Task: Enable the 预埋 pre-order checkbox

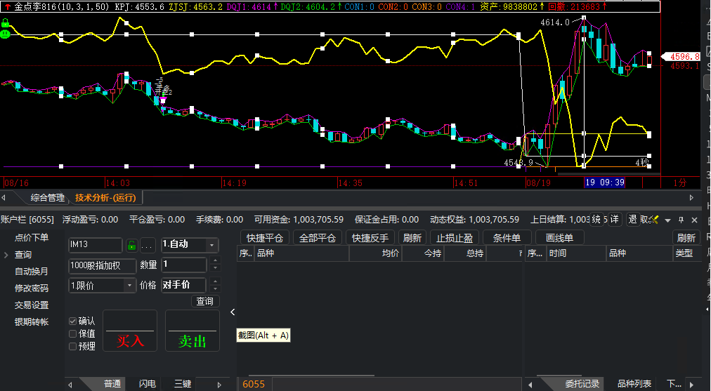Action: pos(72,346)
